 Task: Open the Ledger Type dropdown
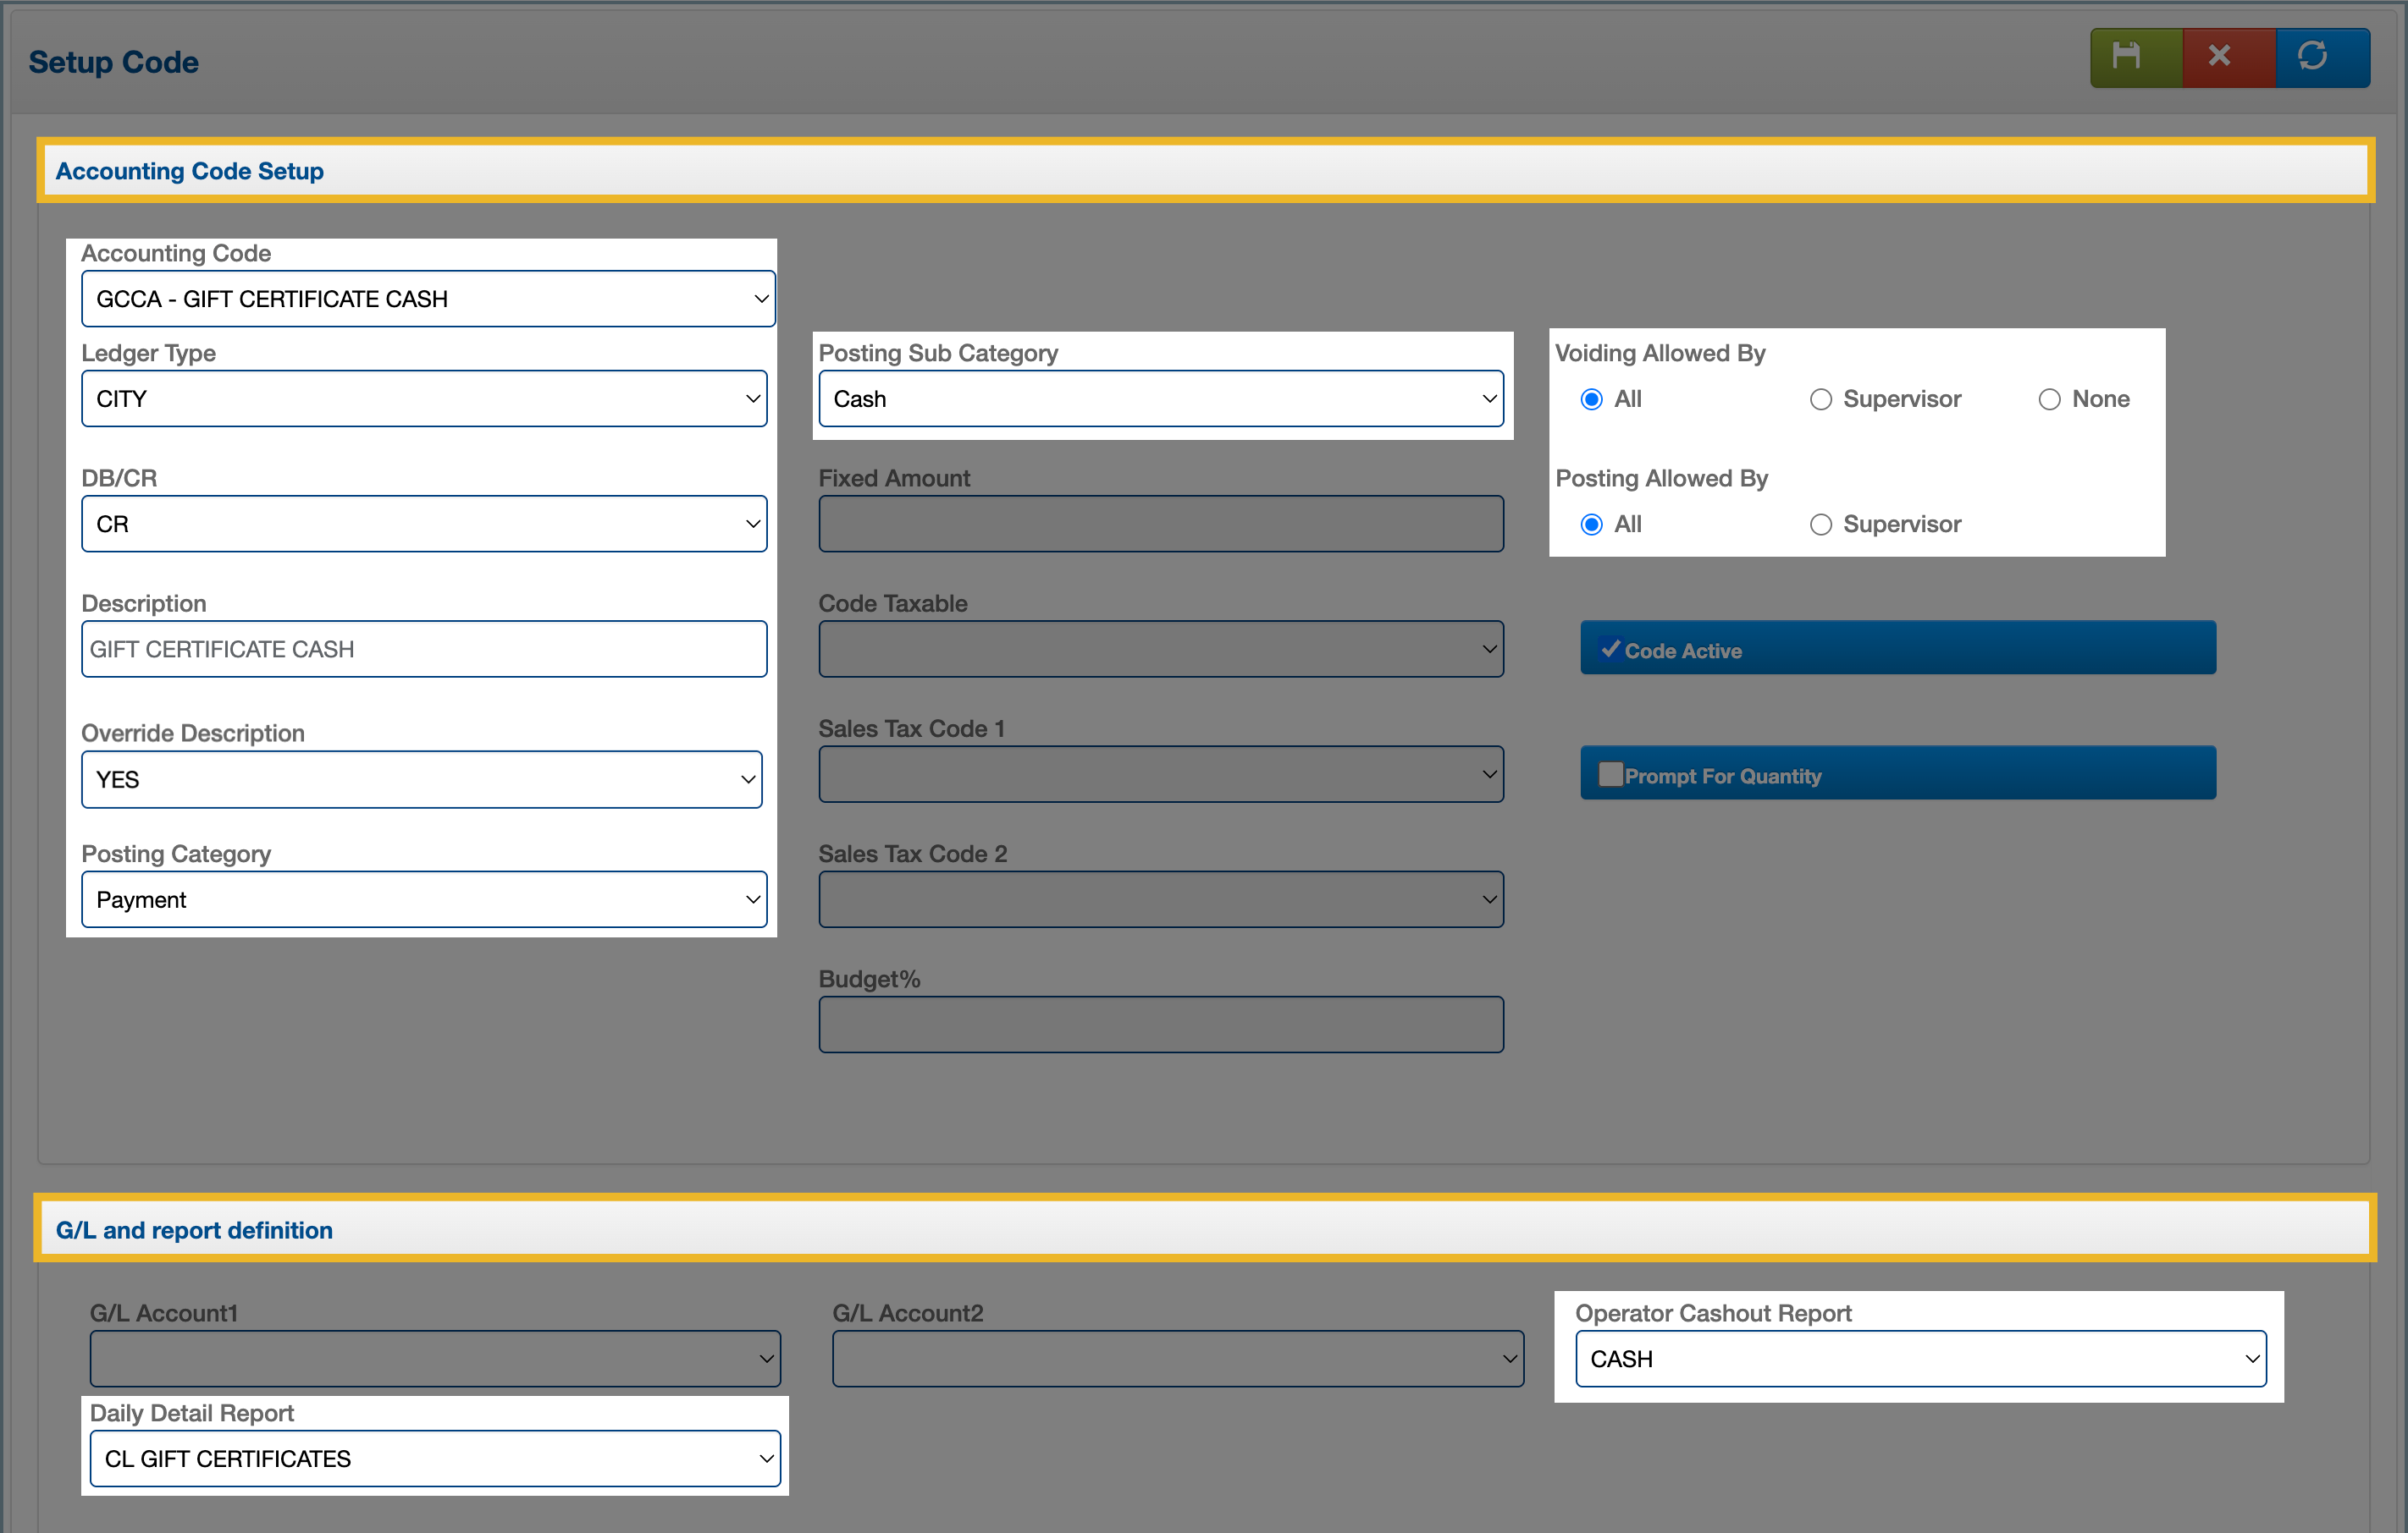point(424,398)
